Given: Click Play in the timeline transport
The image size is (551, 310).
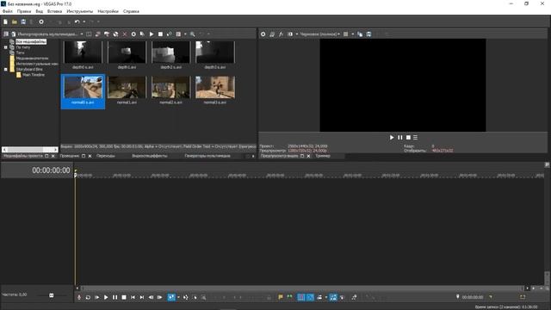Looking at the screenshot, I should click(106, 297).
